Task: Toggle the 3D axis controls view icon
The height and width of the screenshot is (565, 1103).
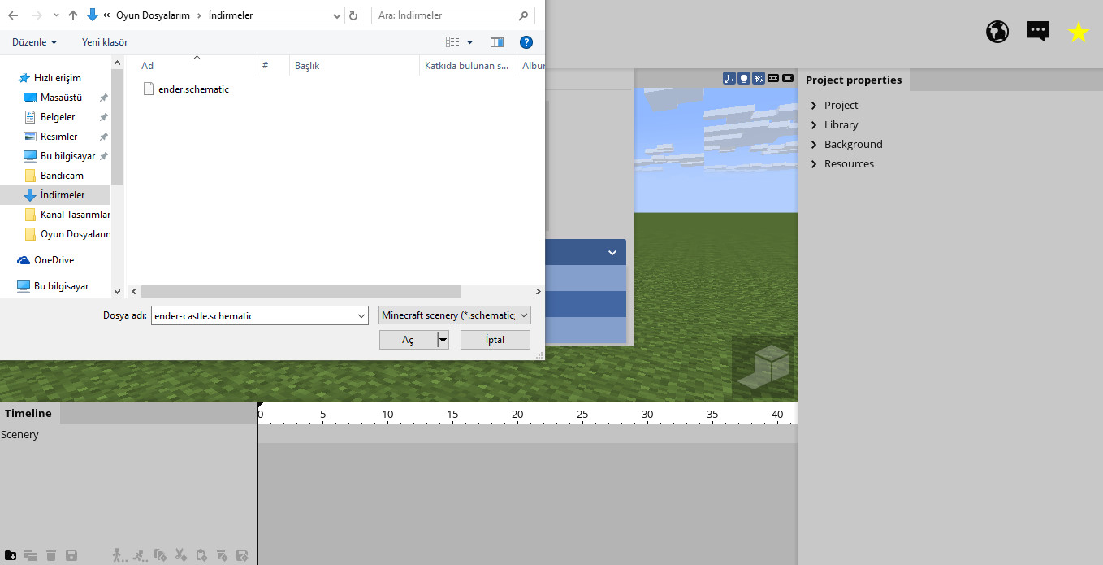Action: (x=729, y=78)
